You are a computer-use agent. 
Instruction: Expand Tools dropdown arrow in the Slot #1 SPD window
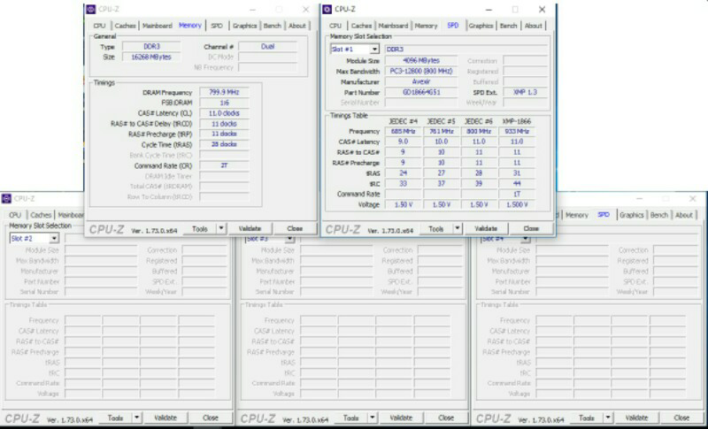coord(458,229)
